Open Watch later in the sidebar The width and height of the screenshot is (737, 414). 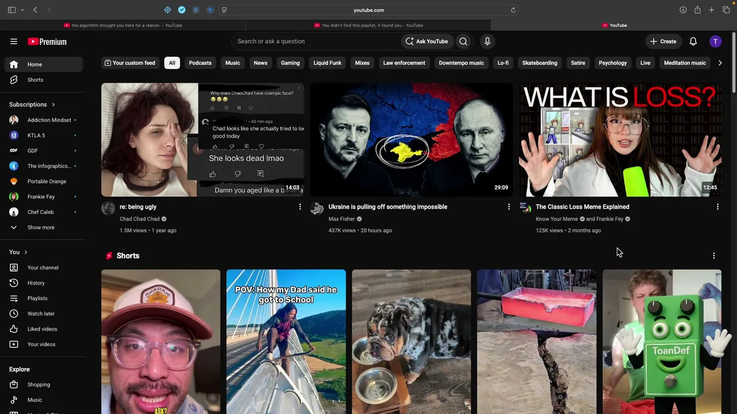[x=44, y=313]
